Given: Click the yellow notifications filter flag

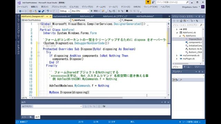Looking at the screenshot, I should click(x=148, y=2).
